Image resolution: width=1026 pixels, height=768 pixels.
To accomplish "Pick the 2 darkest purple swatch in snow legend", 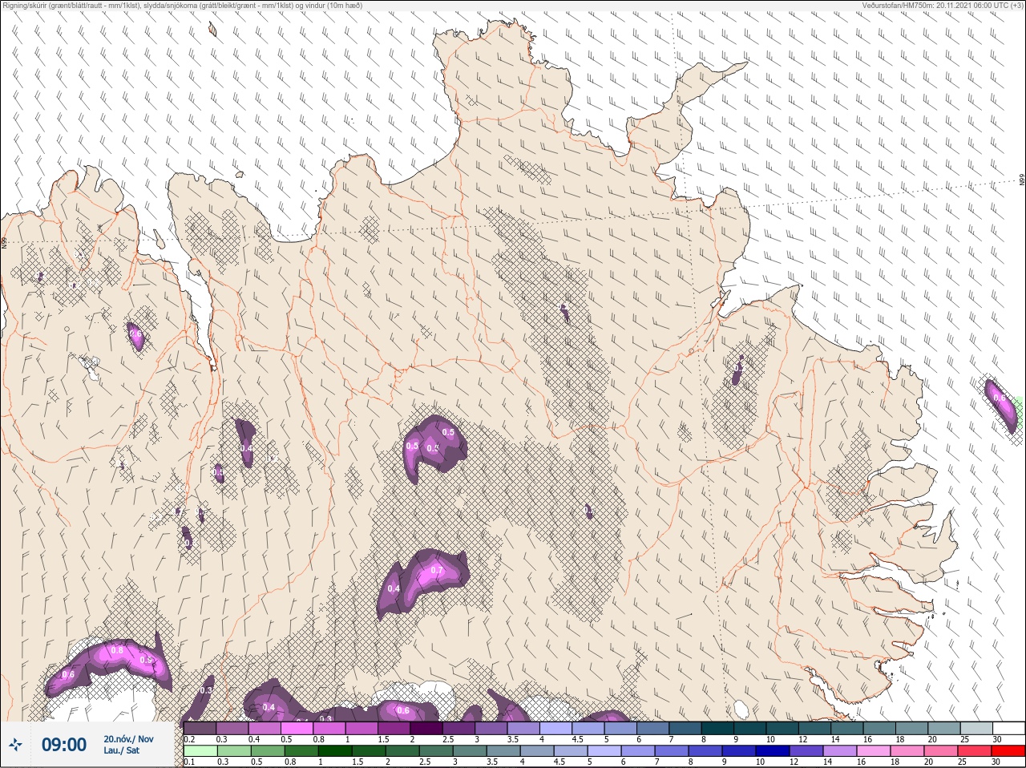I will (x=426, y=728).
